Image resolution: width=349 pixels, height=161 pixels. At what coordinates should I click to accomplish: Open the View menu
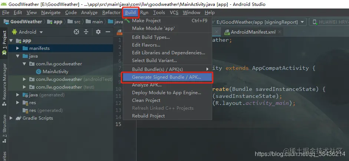point(32,13)
